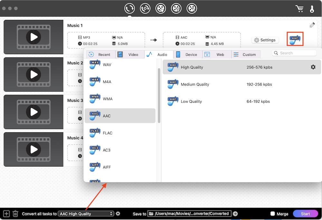
Task: Open the Video Downloader tool
Action: [161, 8]
